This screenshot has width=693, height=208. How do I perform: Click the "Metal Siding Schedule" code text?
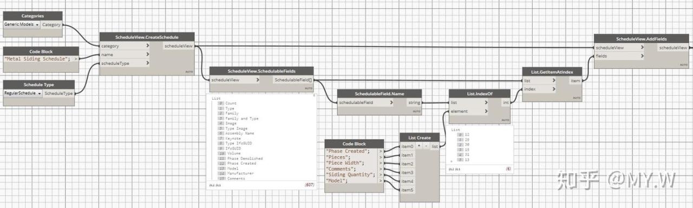37,58
